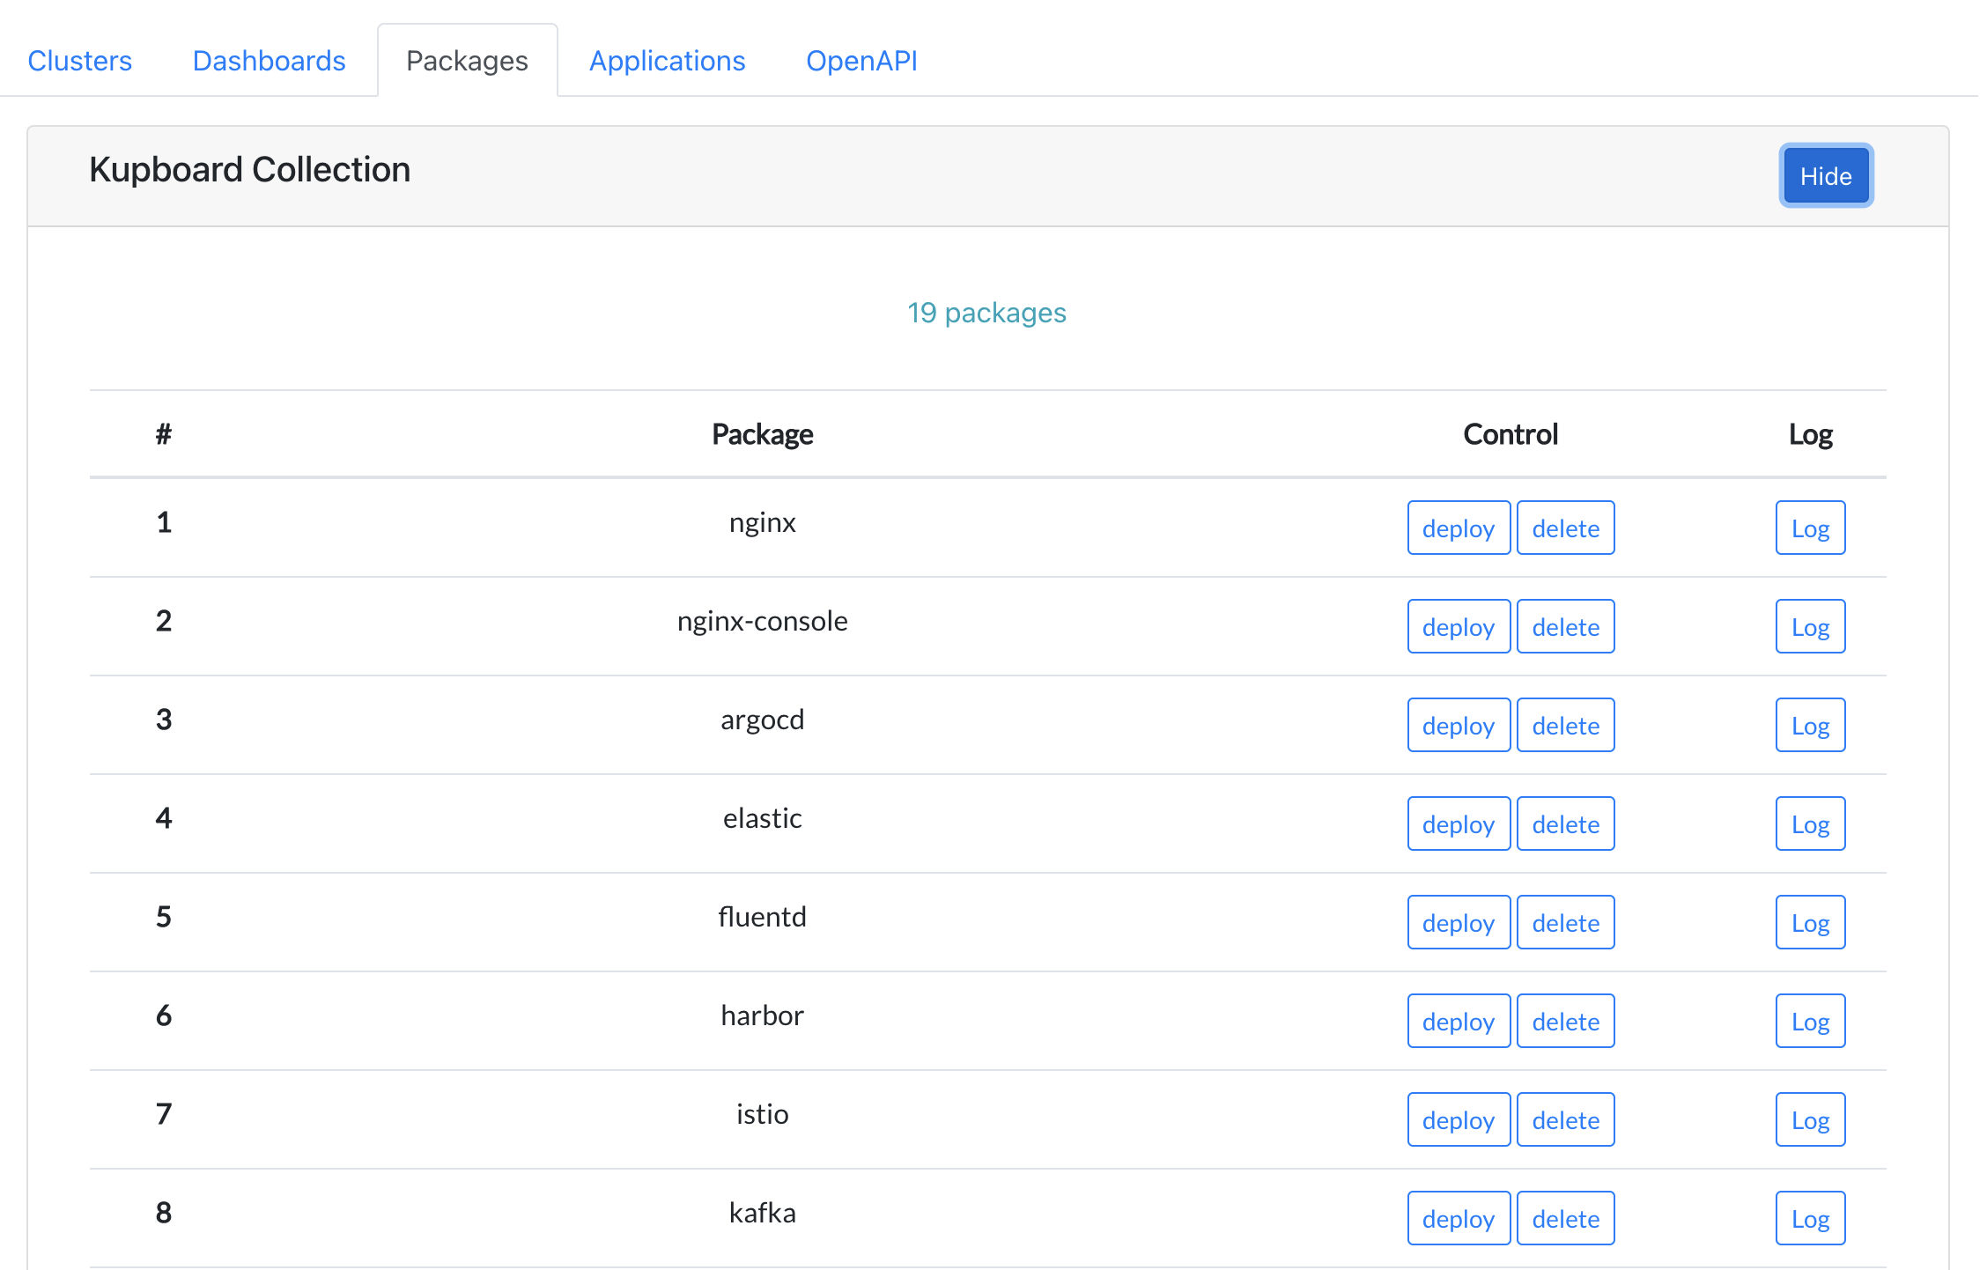Select the kafka package name
Image resolution: width=1987 pixels, height=1270 pixels.
pos(762,1213)
